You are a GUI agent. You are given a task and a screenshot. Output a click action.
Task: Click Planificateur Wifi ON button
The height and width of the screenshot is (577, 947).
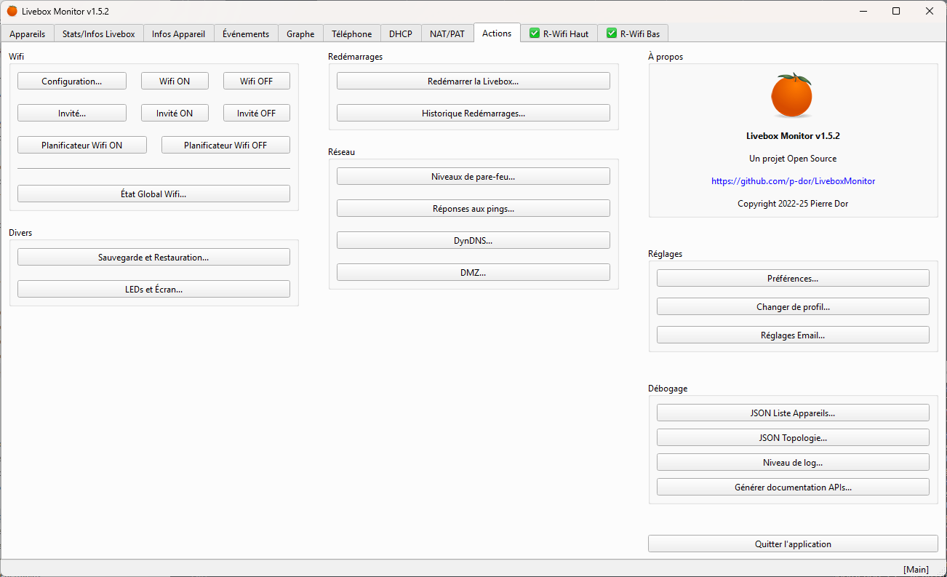(x=82, y=145)
